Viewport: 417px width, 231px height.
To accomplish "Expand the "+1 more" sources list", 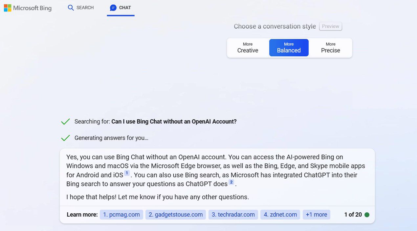I will tap(316, 215).
